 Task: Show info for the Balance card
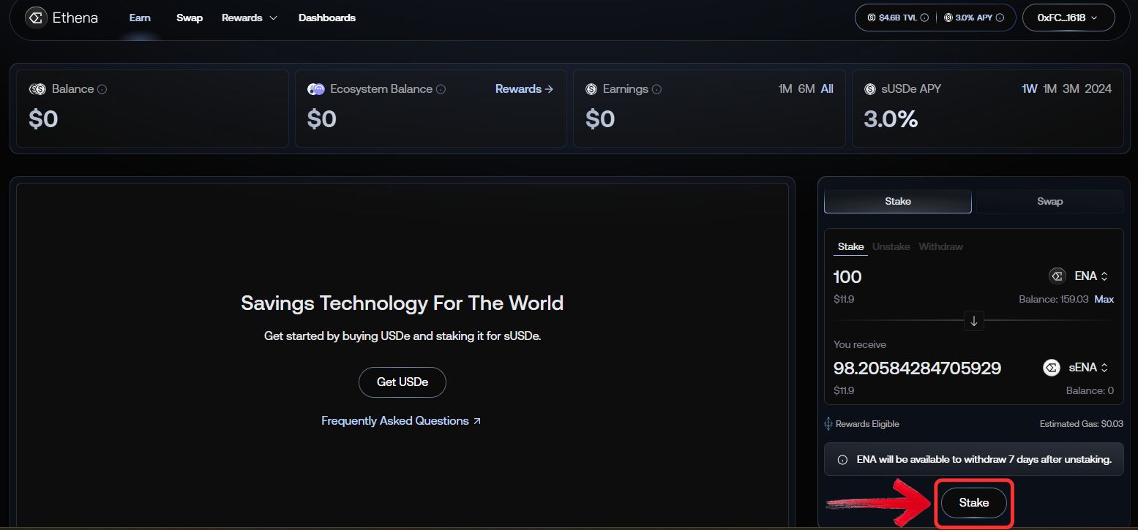click(102, 89)
